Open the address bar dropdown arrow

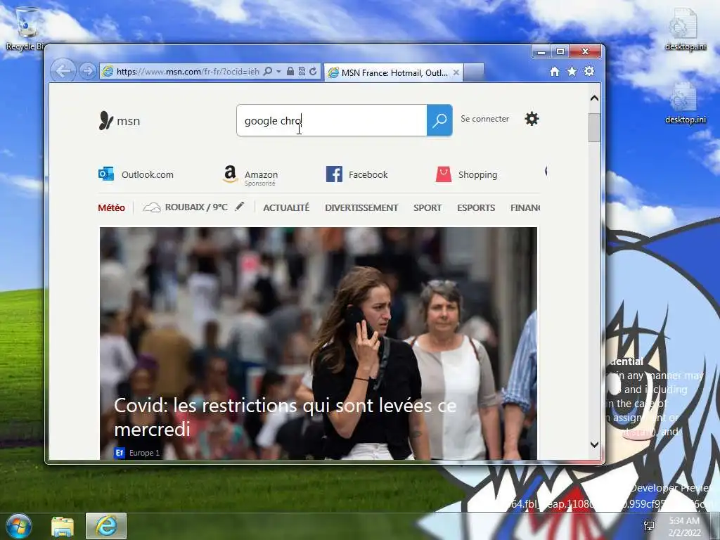[x=278, y=72]
